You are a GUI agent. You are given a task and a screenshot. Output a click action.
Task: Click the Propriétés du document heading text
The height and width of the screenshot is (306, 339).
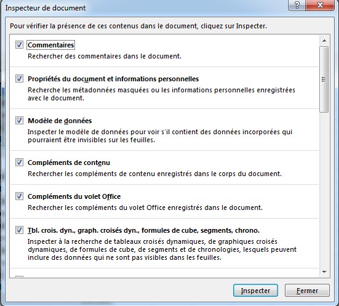pyautogui.click(x=113, y=79)
